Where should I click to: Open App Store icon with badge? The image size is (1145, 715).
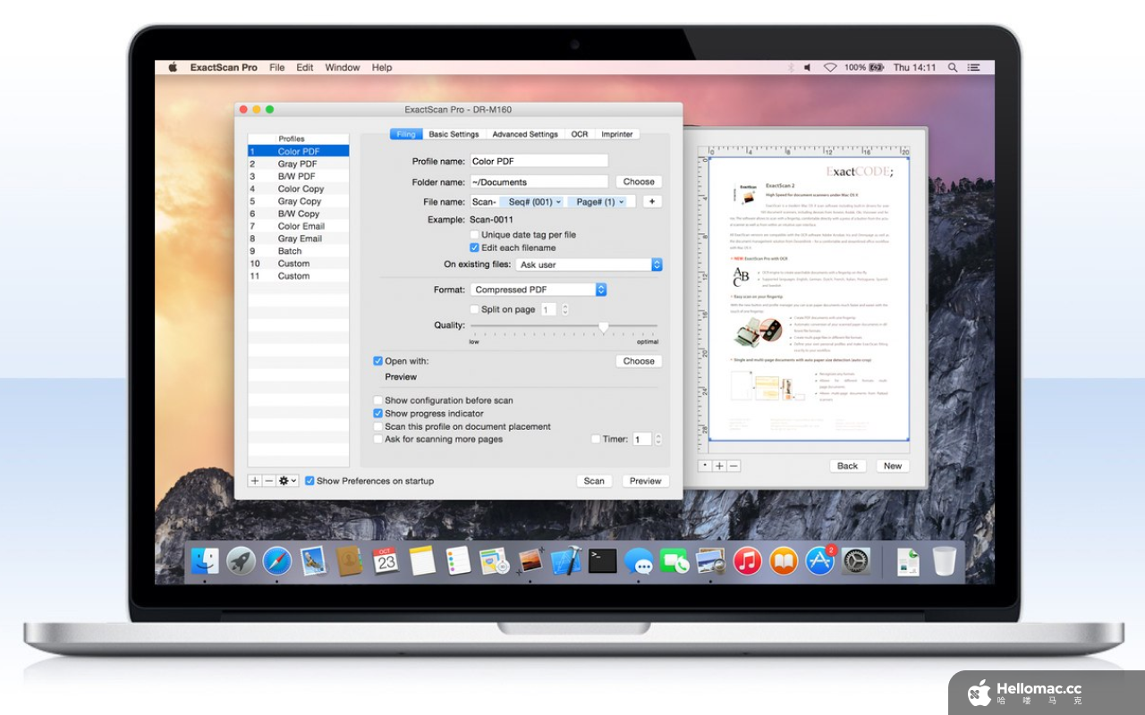[820, 561]
